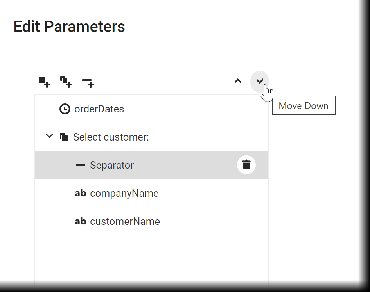Click the dash icon beside Separator
This screenshot has height=292, width=370.
pyautogui.click(x=80, y=165)
